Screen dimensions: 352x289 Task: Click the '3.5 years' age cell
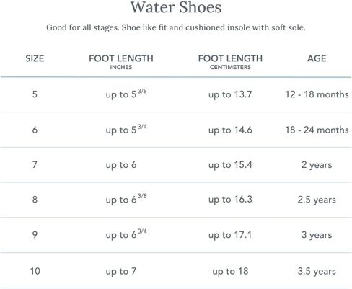tap(317, 272)
